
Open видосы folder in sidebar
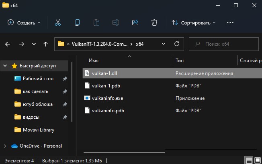click(x=31, y=117)
